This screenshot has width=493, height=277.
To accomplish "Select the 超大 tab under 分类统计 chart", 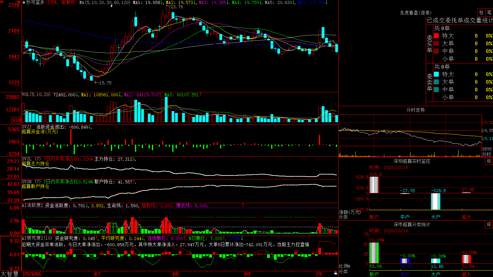I will click(467, 274).
